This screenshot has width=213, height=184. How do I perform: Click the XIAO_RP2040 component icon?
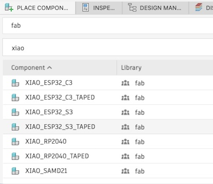[15, 141]
